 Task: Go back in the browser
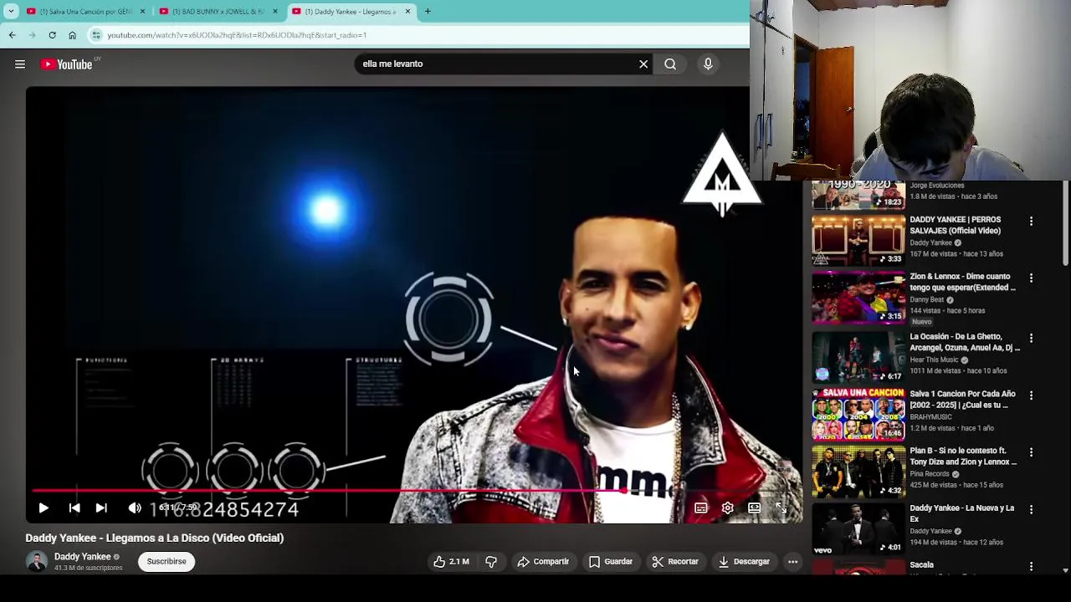13,35
